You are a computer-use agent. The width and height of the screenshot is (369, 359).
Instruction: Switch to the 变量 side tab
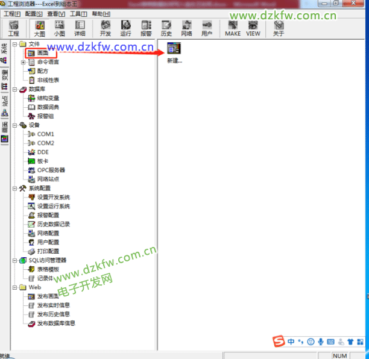[x=5, y=75]
